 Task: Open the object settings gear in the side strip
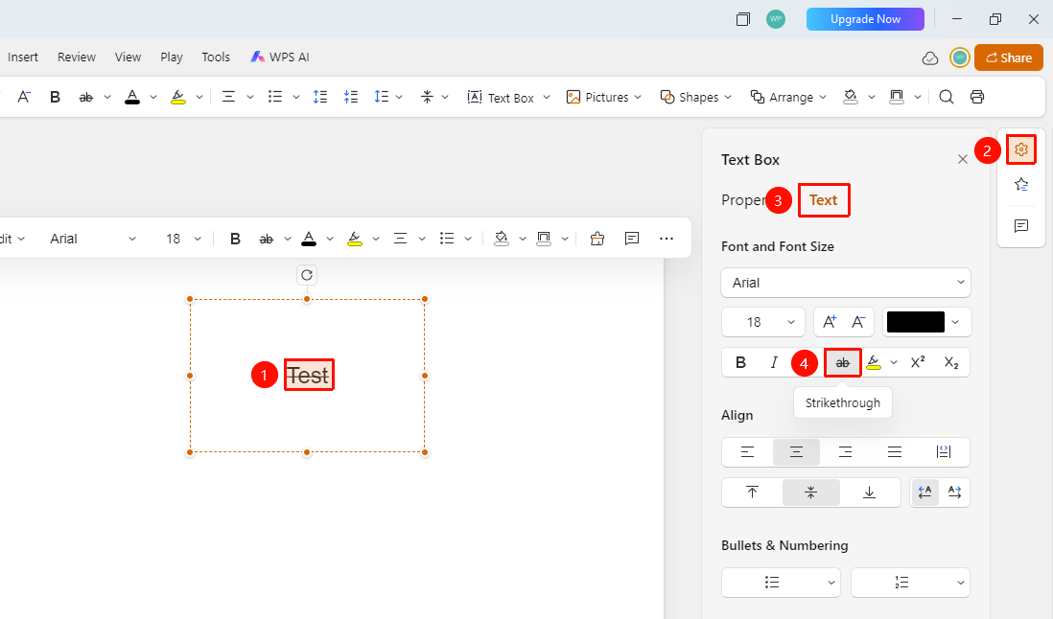pos(1020,149)
